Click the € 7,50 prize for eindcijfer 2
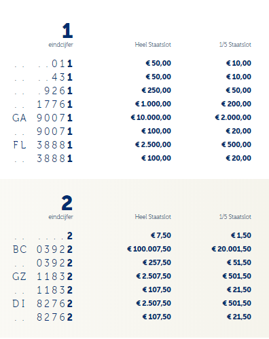This screenshot has height=339, width=269. [x=161, y=235]
